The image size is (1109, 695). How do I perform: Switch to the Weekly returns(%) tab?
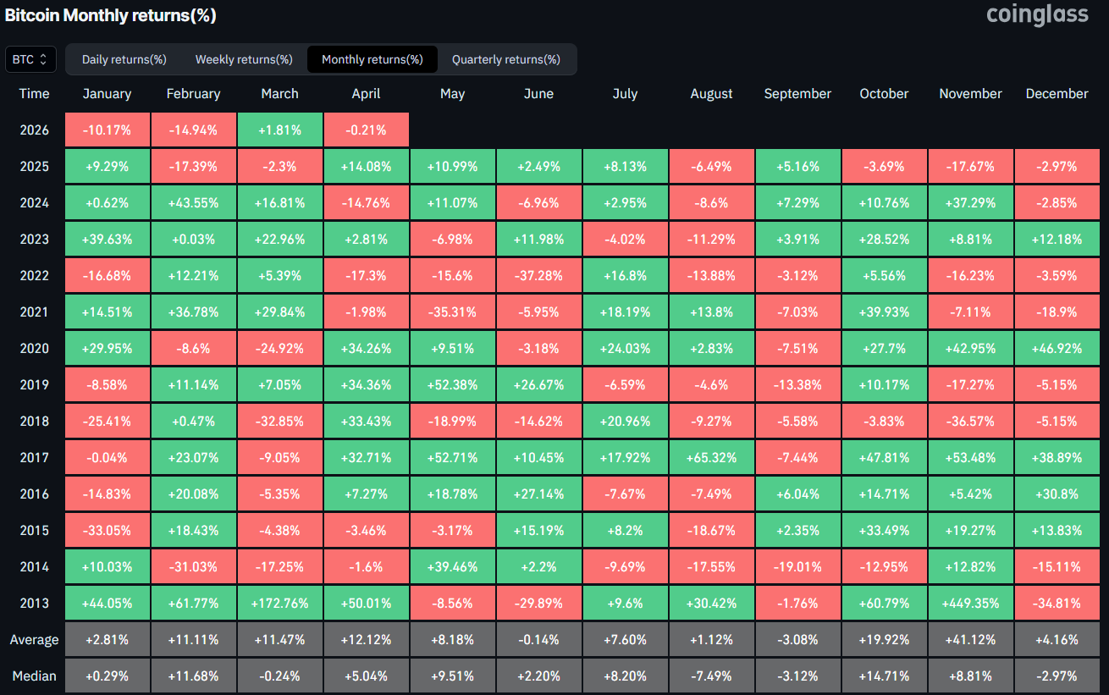pos(244,59)
